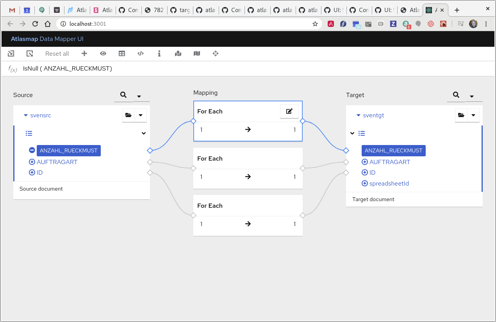Open the Source panel search magnifier
496x322 pixels.
(x=123, y=95)
